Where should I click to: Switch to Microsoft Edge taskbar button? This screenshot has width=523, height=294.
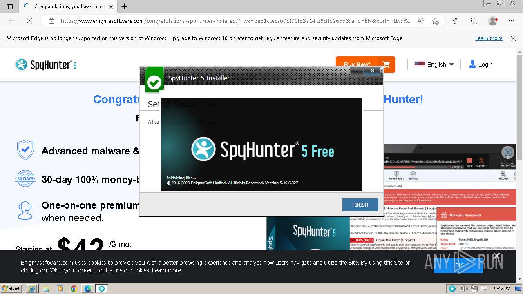88,289
